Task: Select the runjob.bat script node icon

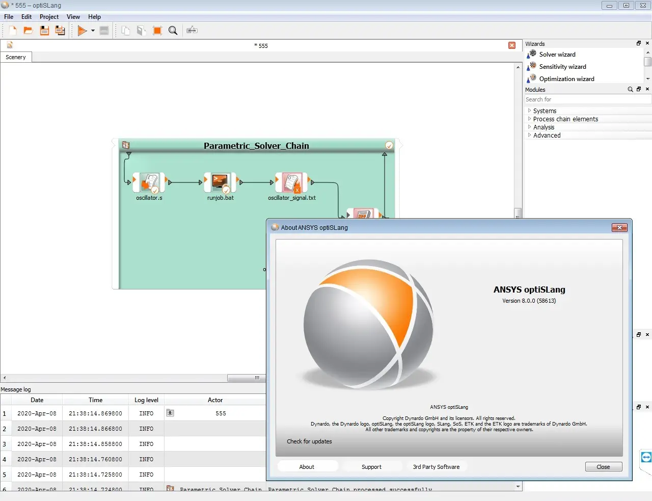Action: (220, 182)
